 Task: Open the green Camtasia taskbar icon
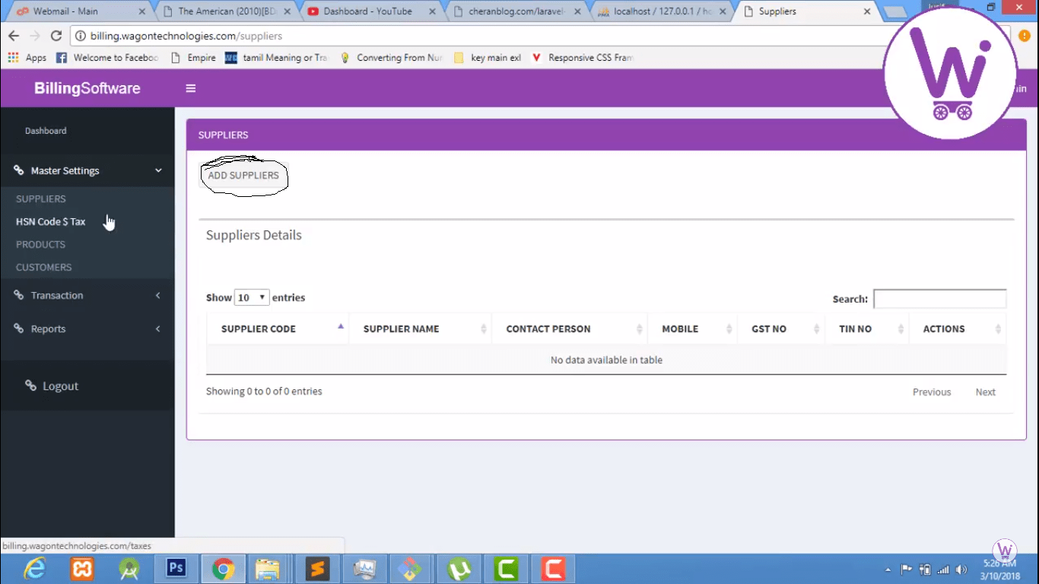click(x=506, y=569)
